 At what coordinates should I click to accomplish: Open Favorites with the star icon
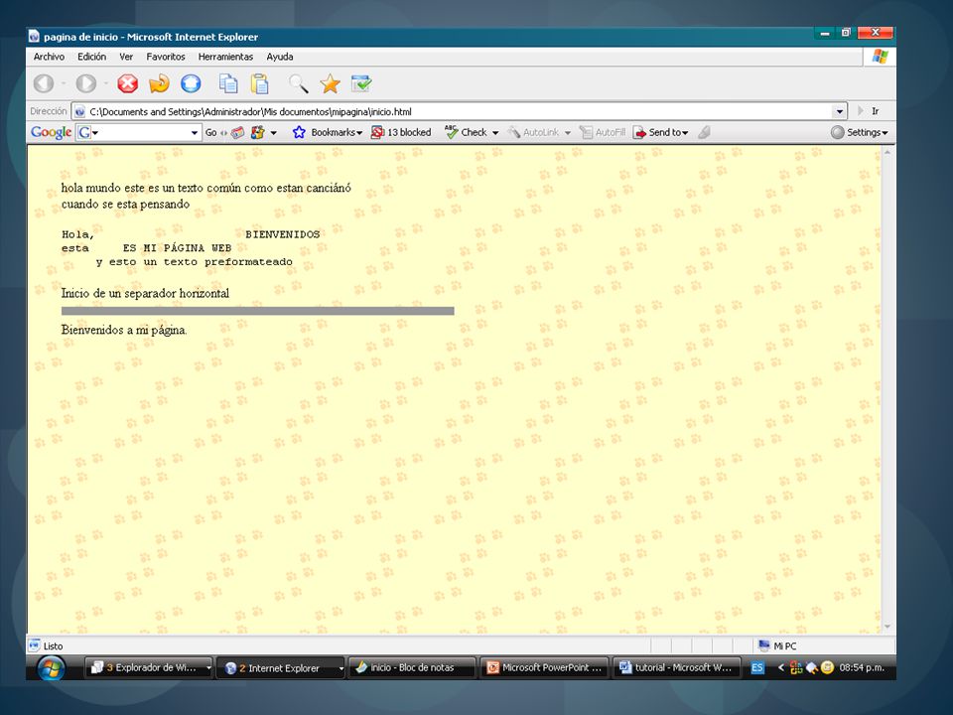click(x=330, y=83)
